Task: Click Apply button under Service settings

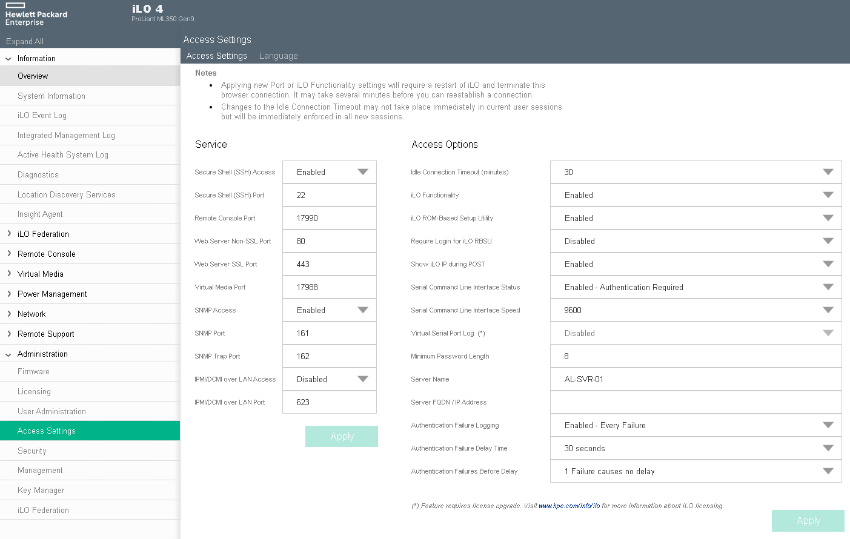Action: click(342, 436)
